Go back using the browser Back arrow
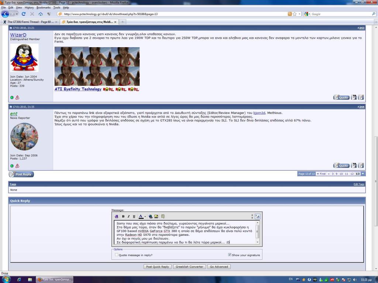 click(x=5, y=14)
